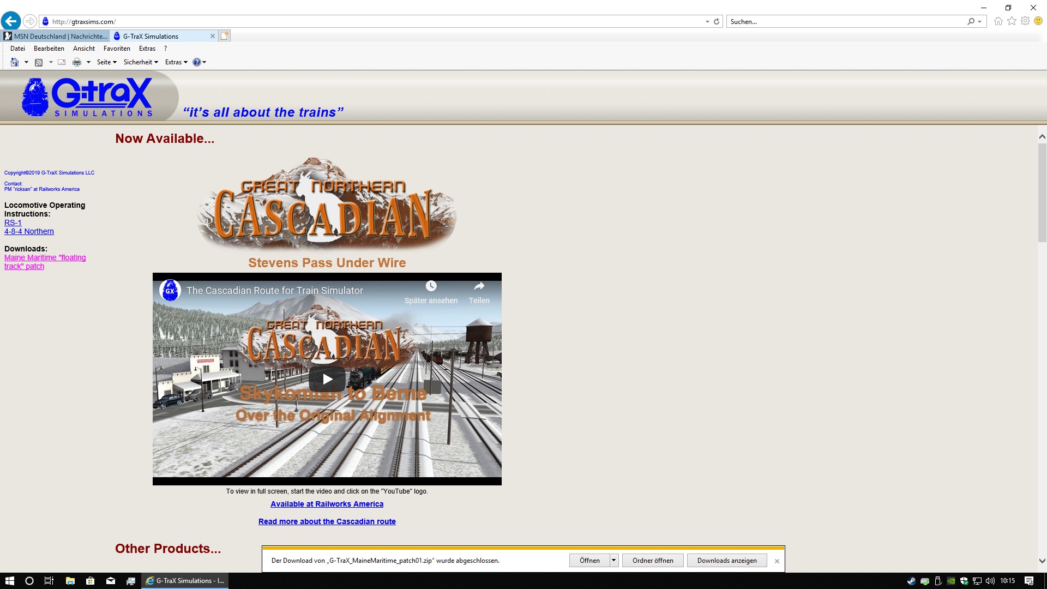Open the RS-1 operating instructions link

13,223
